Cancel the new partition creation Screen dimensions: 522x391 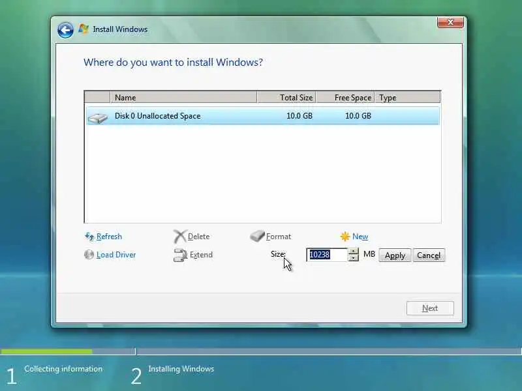(429, 255)
